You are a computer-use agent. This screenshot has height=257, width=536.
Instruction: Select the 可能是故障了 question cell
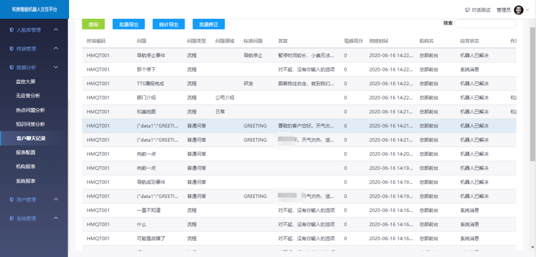151,239
